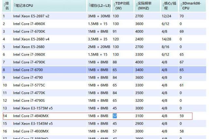
Task: Select the Intel Core i7-4770K name
Action: (29, 93)
